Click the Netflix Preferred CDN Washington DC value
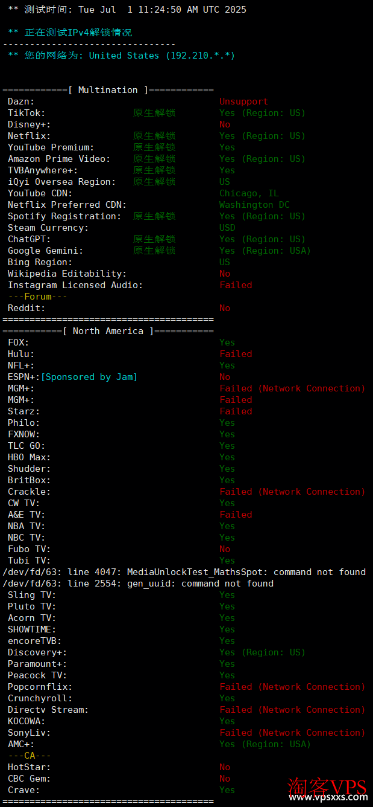 [x=254, y=205]
